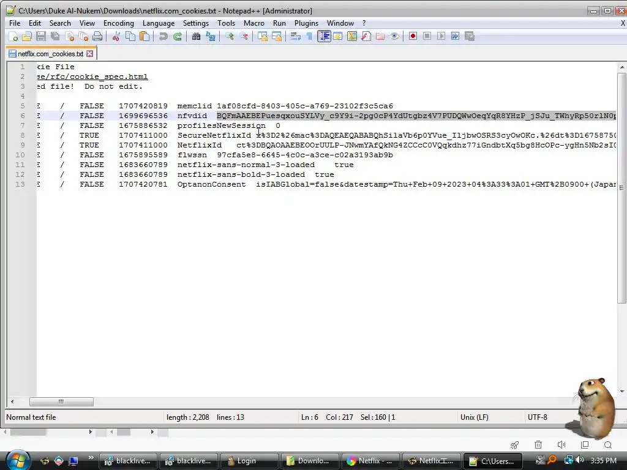Switch to the Downlo... taskbar window
The image size is (627, 470).
(309, 461)
